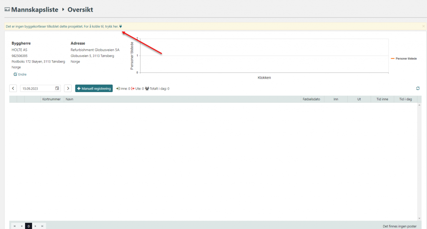Go to the previous day arrow
The width and height of the screenshot is (427, 229).
pos(13,88)
